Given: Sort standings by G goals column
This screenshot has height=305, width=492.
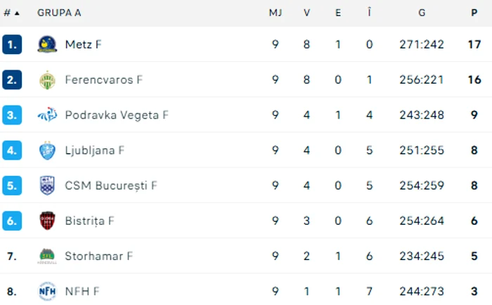Looking at the screenshot, I should pyautogui.click(x=422, y=13).
